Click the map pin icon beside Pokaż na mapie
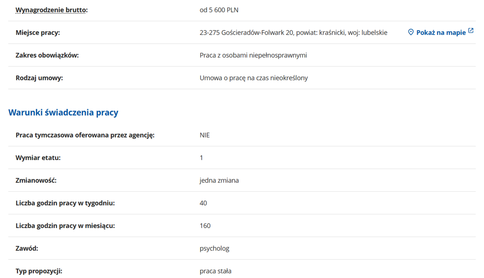 [x=411, y=32]
